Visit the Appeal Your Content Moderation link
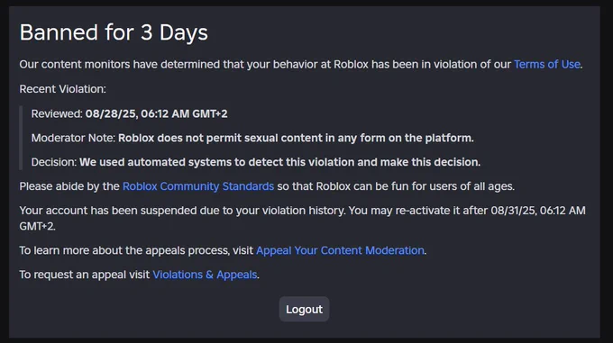This screenshot has width=613, height=343. pos(340,250)
